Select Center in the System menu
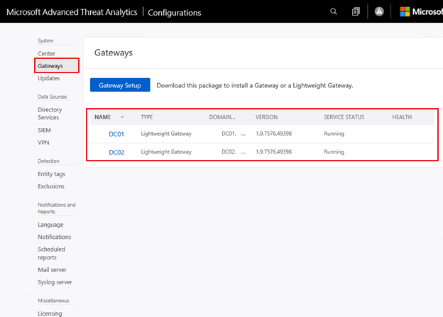Viewport: 443px width, 317px height. [46, 54]
